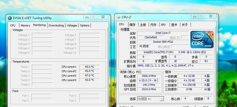Click the CPU-Z title bar chip icon
This screenshot has width=237, height=107.
pyautogui.click(x=118, y=17)
